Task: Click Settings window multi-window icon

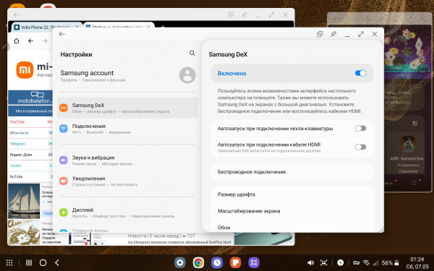Action: [x=320, y=34]
